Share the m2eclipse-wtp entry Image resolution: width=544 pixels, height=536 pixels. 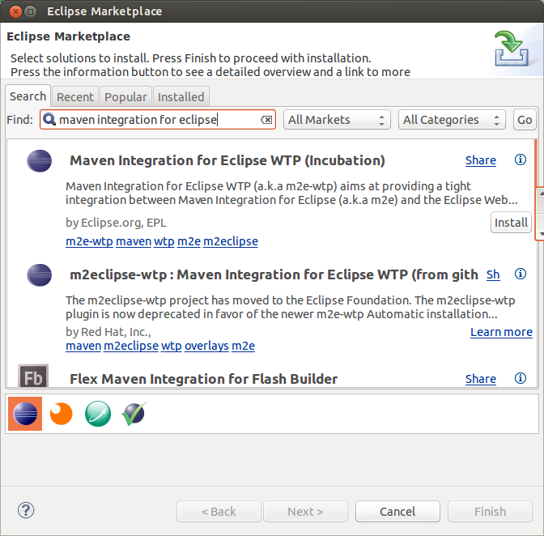tap(493, 274)
